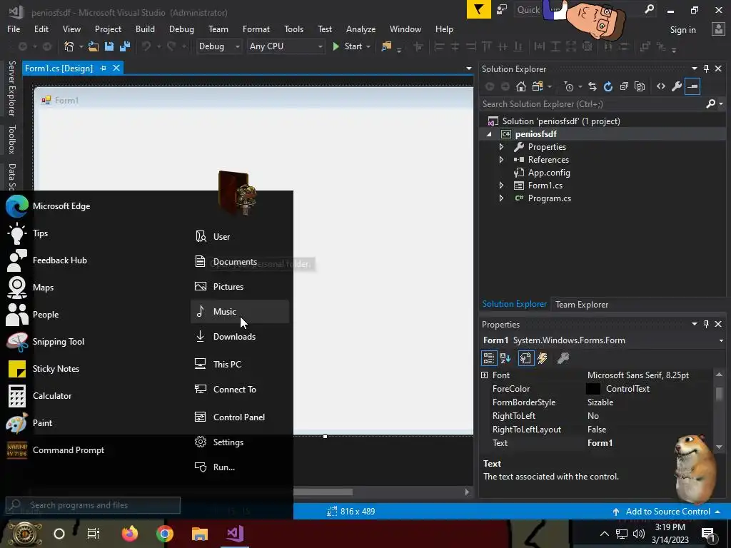Click the designer horizontal scrollbar thumb
This screenshot has height=548, width=731.
coord(323,492)
